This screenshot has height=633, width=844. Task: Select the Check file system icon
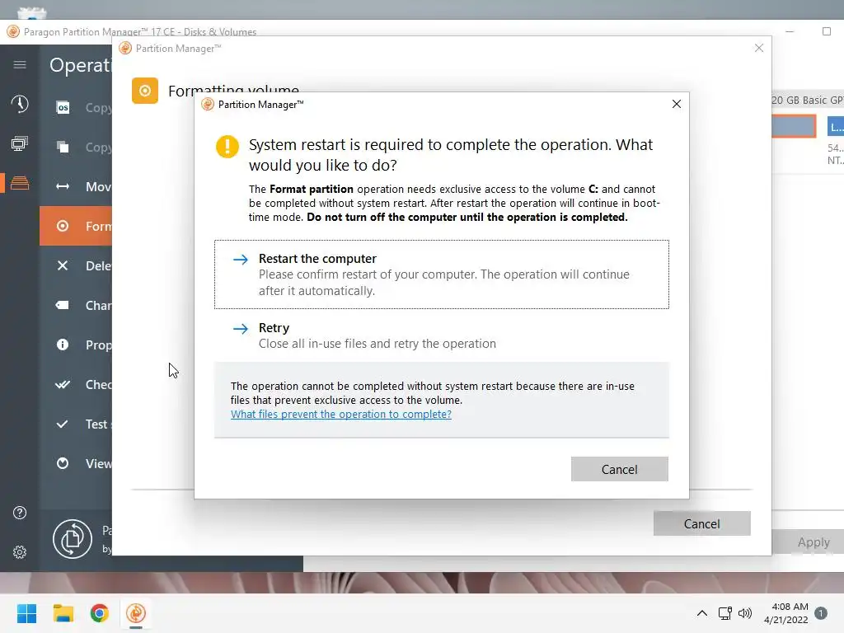point(63,384)
